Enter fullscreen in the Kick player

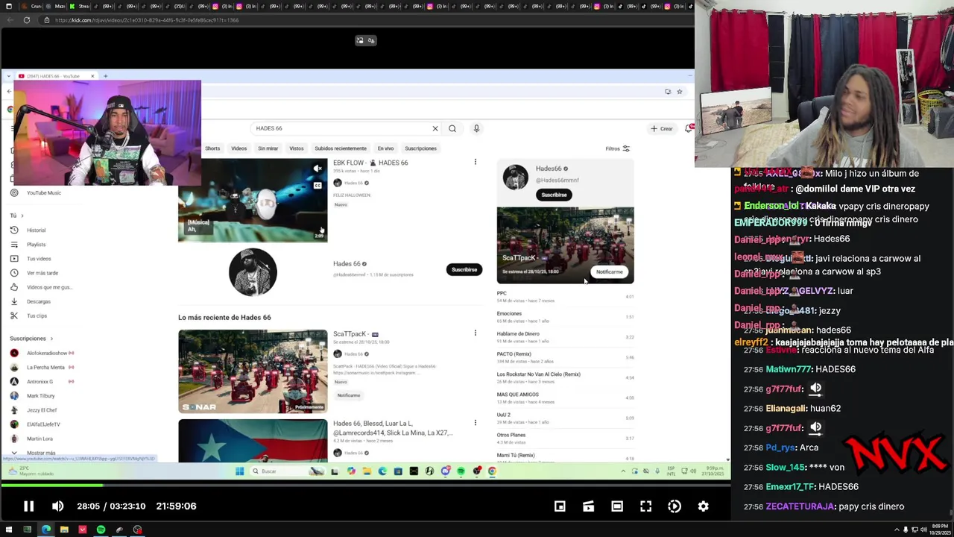[645, 506]
